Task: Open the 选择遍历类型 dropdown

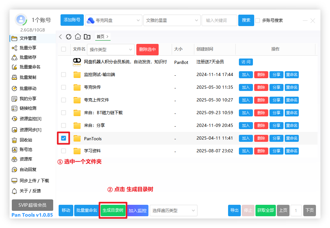Action: 173,211
